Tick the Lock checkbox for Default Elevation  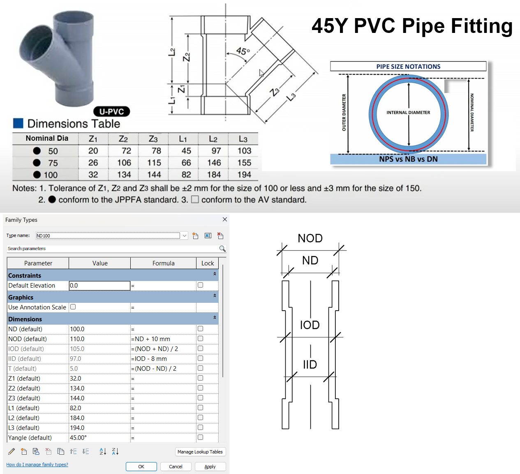click(x=200, y=285)
